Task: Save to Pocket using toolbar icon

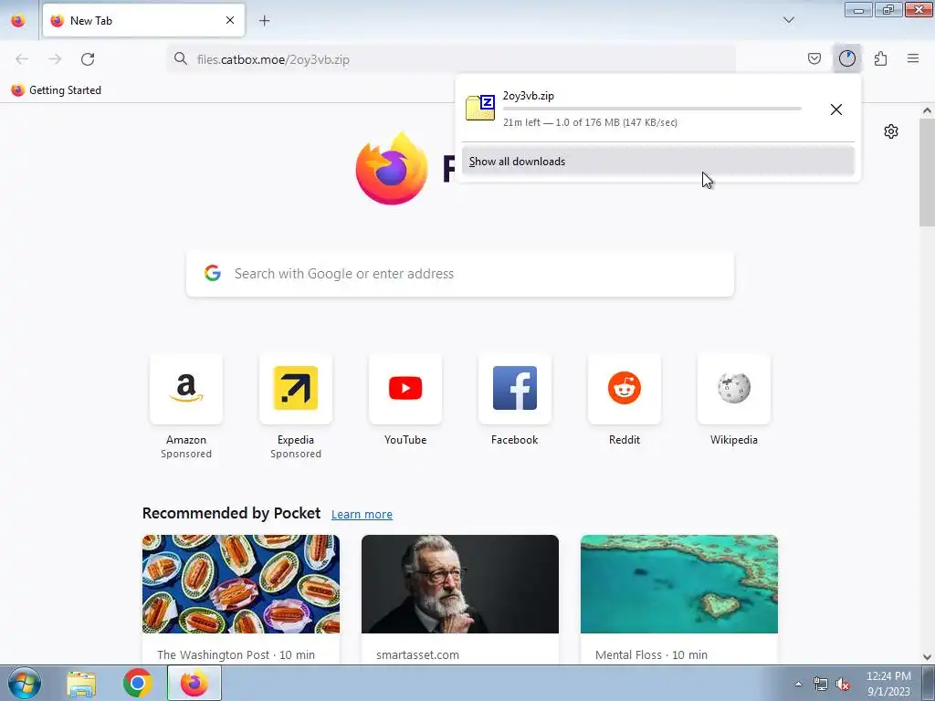Action: click(814, 58)
